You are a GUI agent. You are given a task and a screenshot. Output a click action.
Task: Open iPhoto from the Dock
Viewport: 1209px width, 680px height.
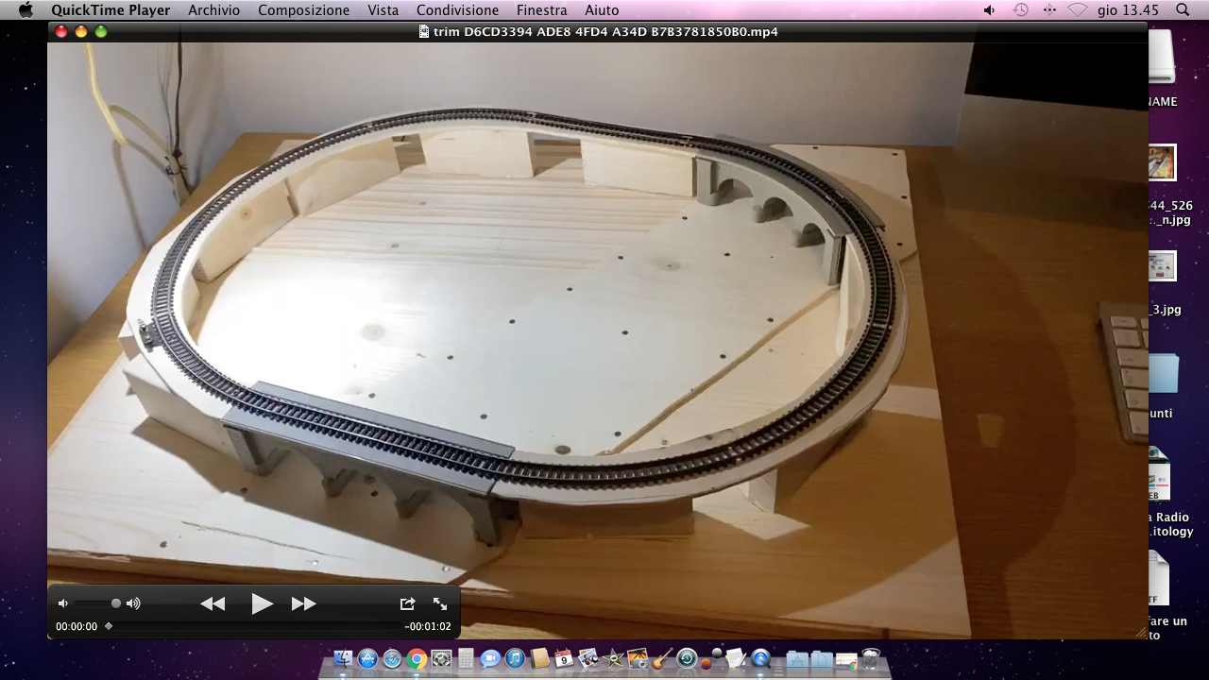(638, 658)
